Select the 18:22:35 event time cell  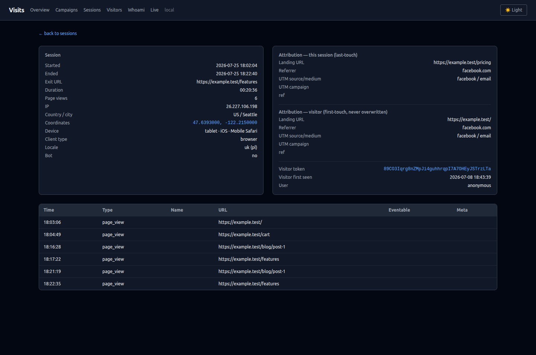(x=52, y=284)
